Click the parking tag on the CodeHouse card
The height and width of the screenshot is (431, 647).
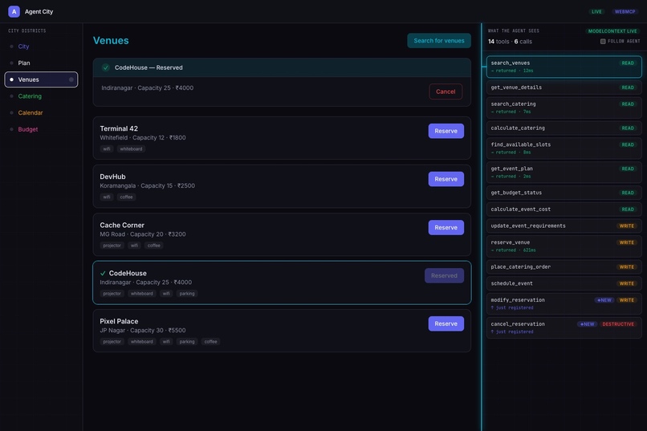click(187, 294)
